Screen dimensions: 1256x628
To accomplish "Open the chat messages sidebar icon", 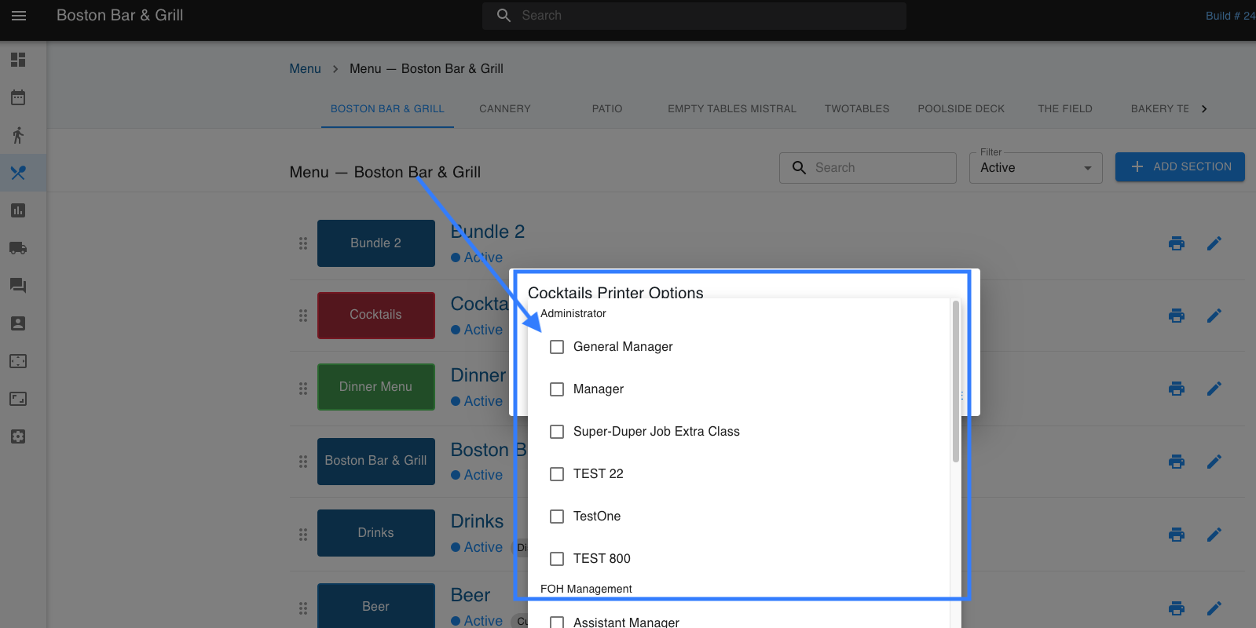I will tap(18, 286).
